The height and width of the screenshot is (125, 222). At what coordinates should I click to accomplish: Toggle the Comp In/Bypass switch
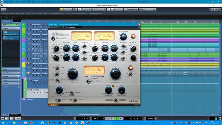point(75,100)
